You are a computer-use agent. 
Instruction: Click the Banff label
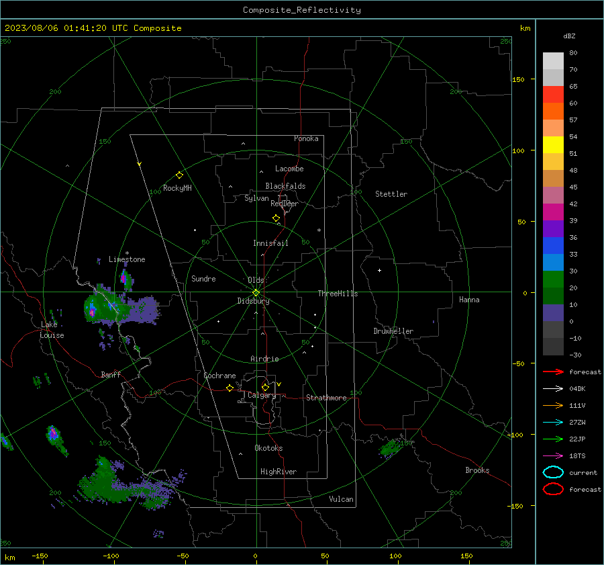[111, 375]
